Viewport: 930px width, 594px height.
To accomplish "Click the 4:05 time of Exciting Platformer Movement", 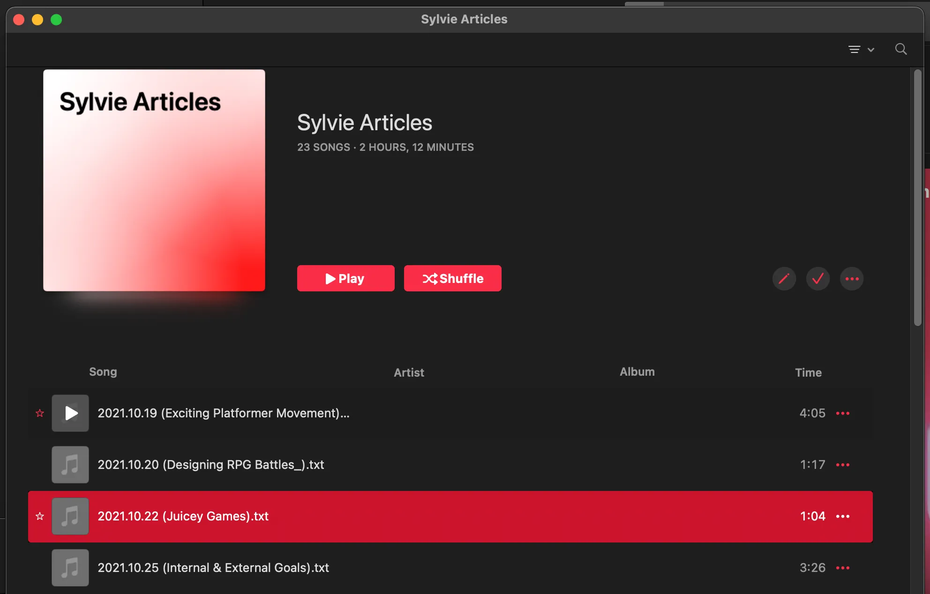I will (812, 413).
